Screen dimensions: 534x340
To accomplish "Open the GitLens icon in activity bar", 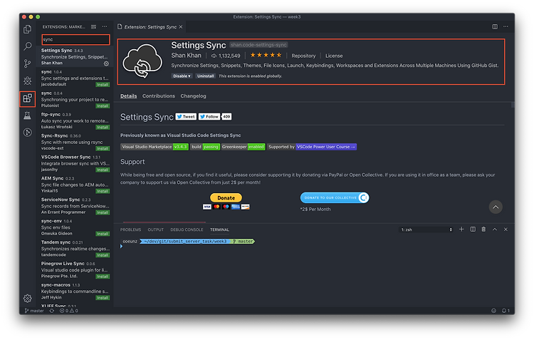I will click(x=28, y=133).
